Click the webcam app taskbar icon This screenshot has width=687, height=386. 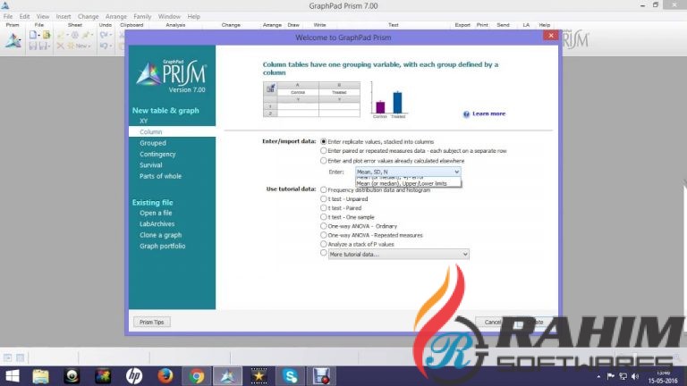pyautogui.click(x=72, y=376)
